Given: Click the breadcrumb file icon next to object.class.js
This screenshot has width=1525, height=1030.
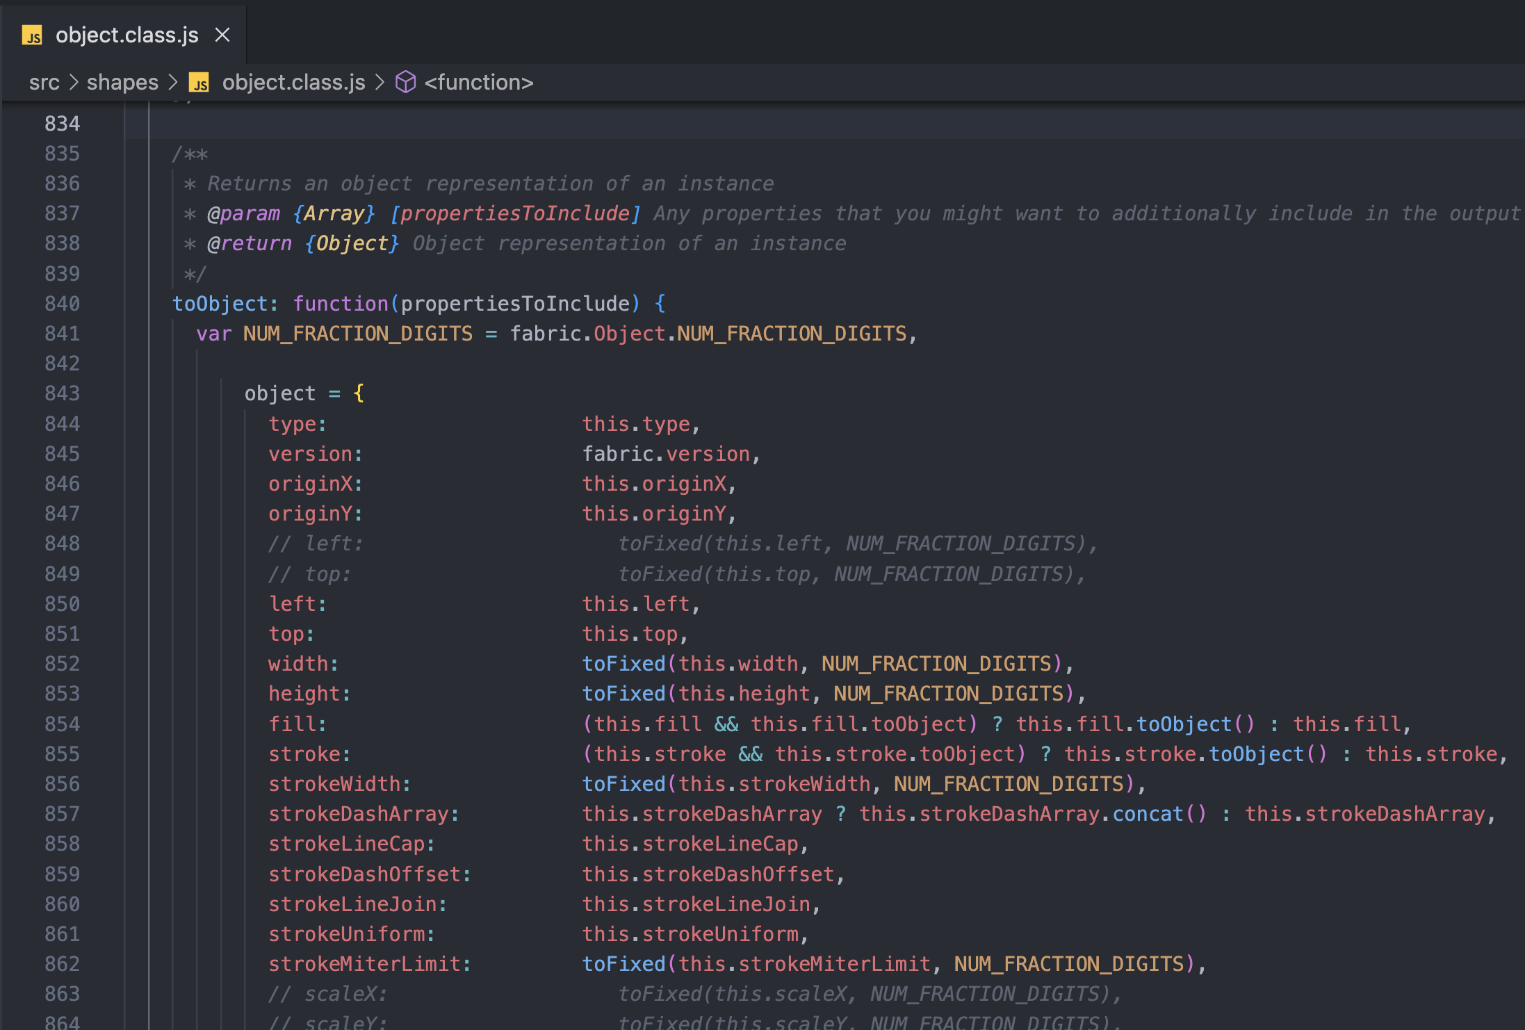Looking at the screenshot, I should point(199,82).
